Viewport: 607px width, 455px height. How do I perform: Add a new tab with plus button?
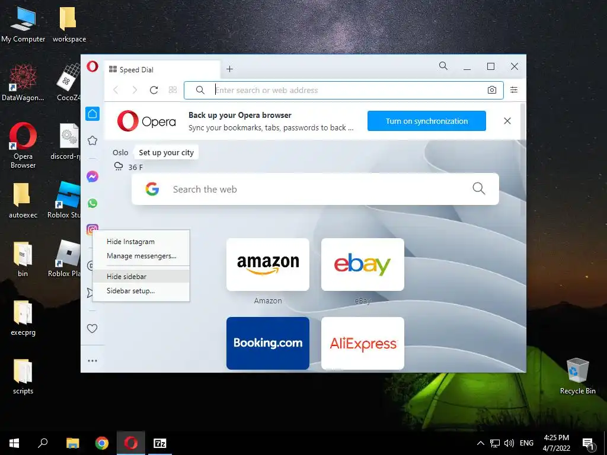pos(229,69)
